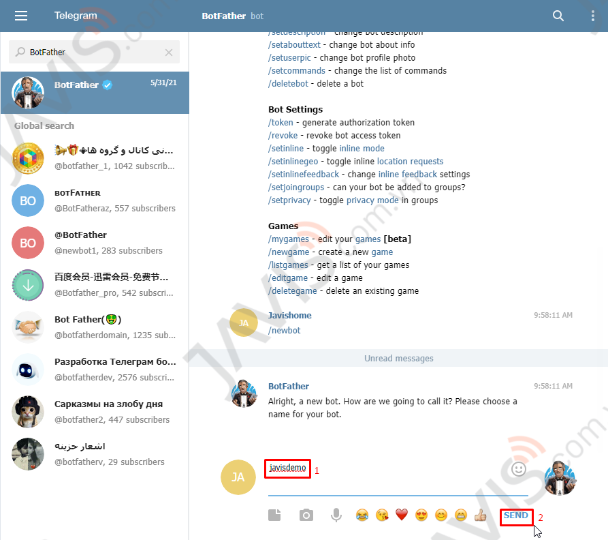Screen dimensions: 608x540
Task: Open the hamburger main menu
Action: pyautogui.click(x=21, y=16)
